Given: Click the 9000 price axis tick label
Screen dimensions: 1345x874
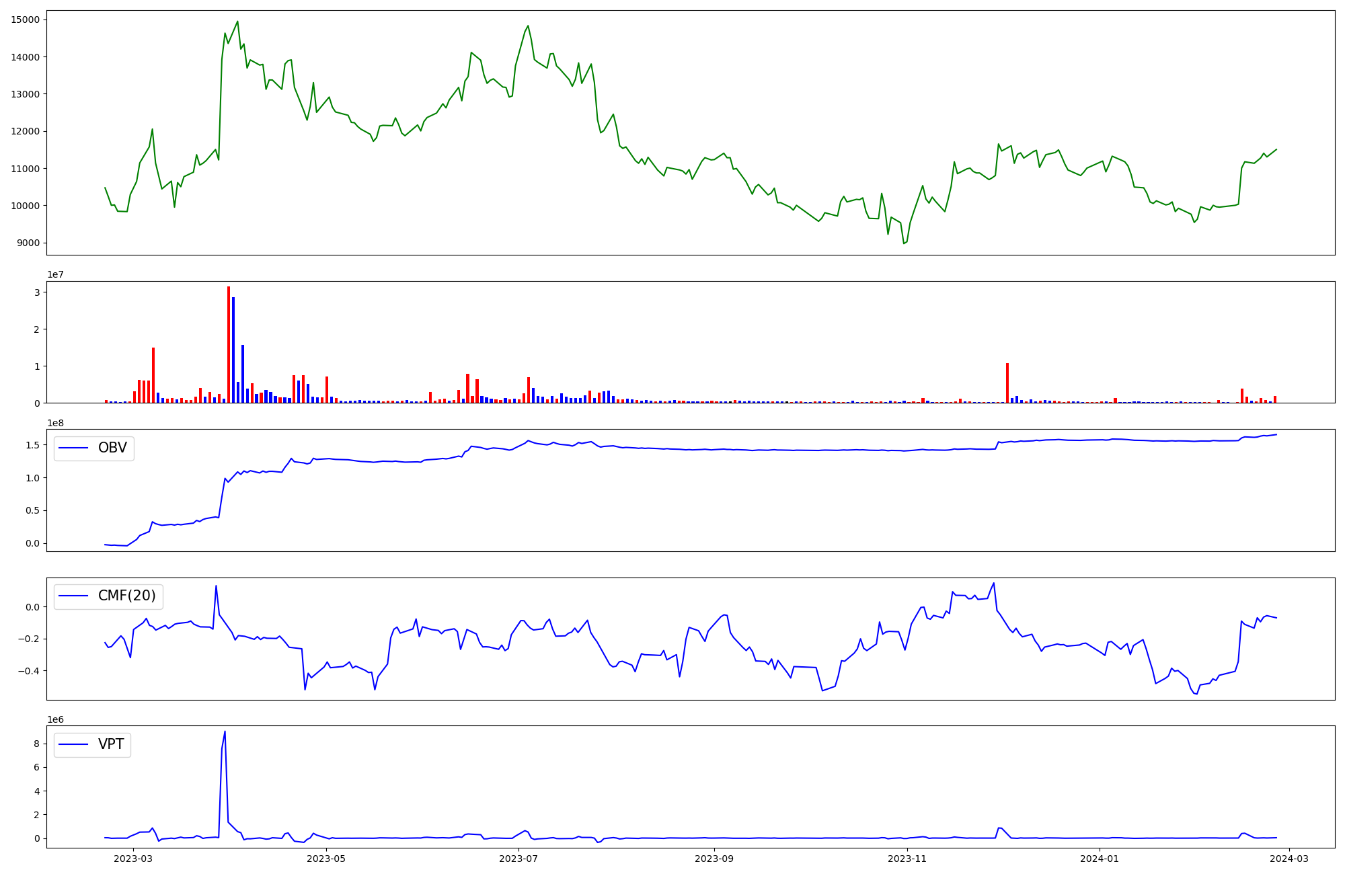Looking at the screenshot, I should coord(28,243).
